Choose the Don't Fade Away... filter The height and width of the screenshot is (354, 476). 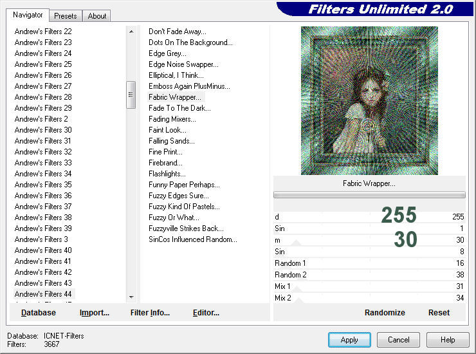click(x=178, y=32)
